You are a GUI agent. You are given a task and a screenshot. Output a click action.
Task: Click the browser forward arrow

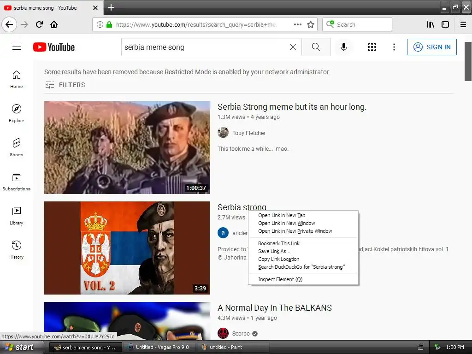tap(24, 24)
